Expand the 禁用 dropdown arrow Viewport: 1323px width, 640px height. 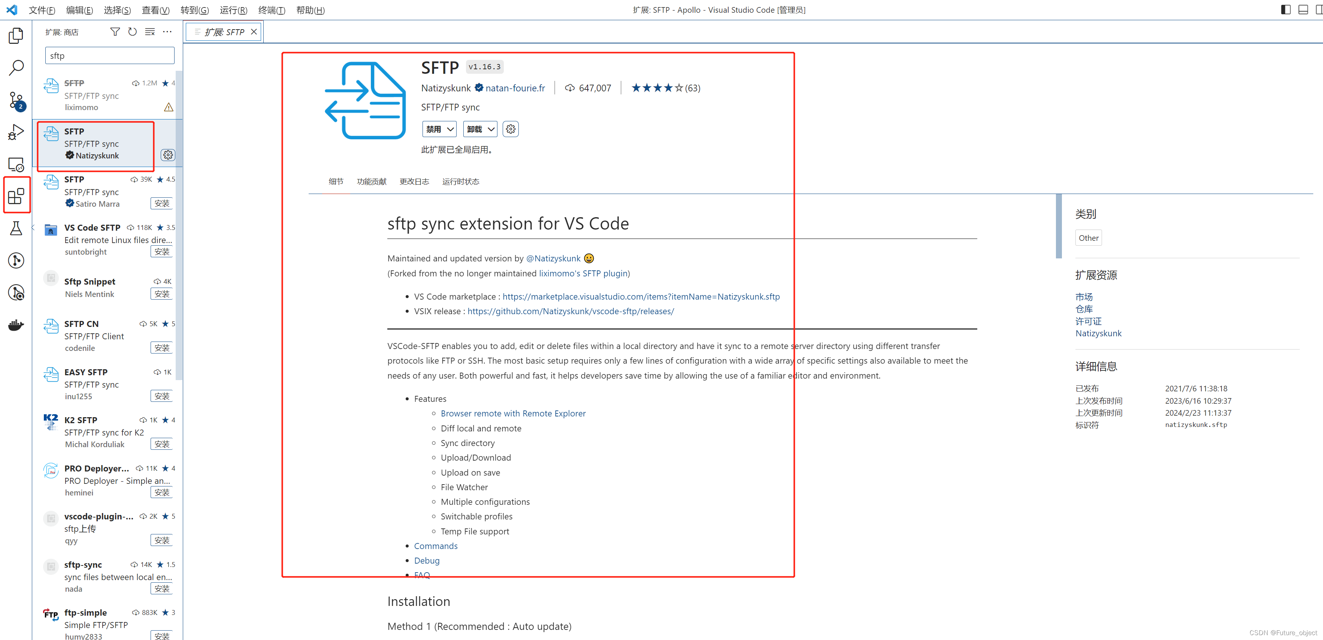449,129
